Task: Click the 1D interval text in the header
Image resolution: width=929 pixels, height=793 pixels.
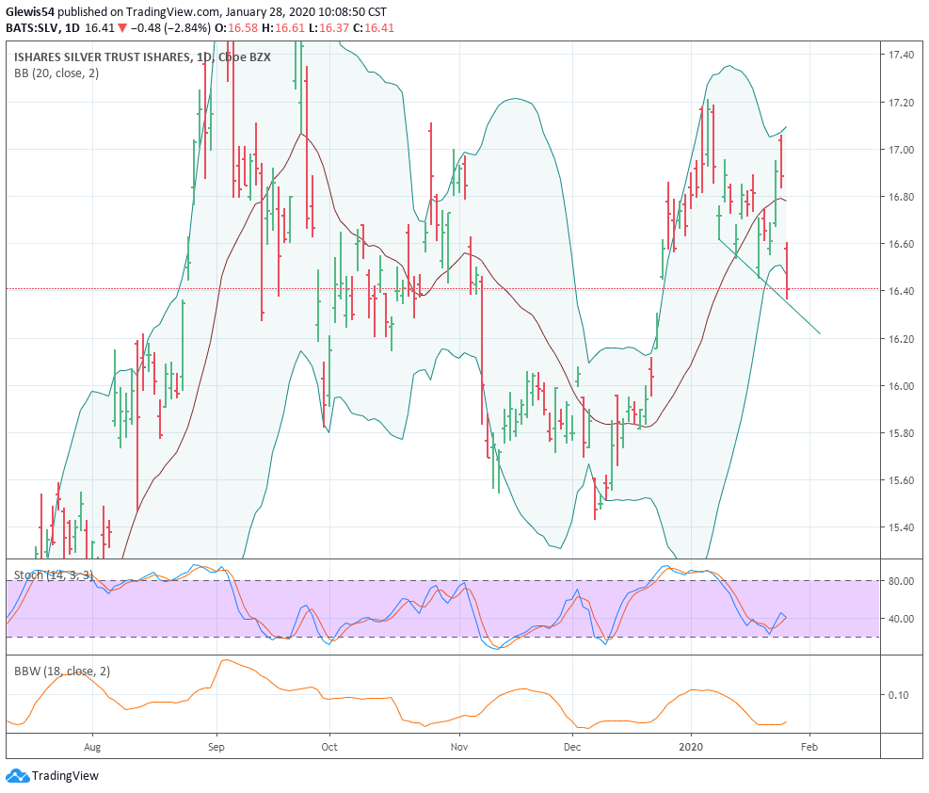Action: 72,28
